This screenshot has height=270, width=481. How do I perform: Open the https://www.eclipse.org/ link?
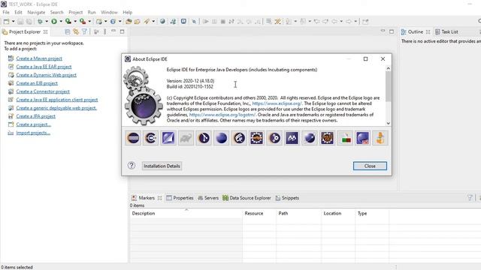pos(277,103)
